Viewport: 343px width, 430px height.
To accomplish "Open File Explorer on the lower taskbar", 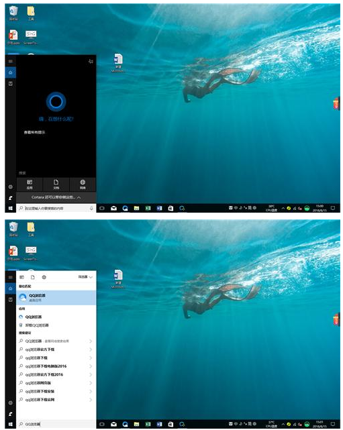I will point(136,424).
